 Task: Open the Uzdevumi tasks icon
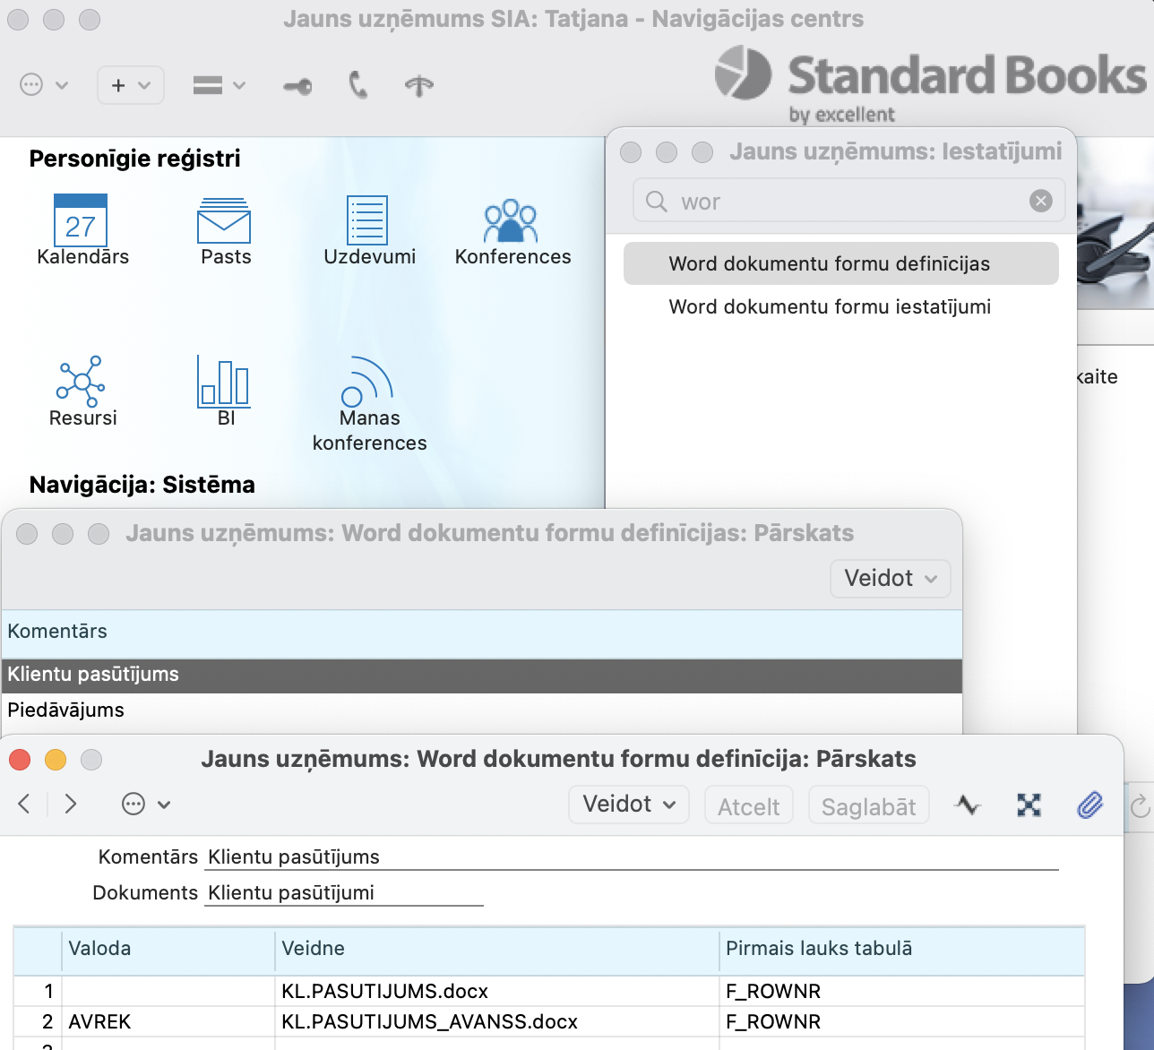pos(367,220)
